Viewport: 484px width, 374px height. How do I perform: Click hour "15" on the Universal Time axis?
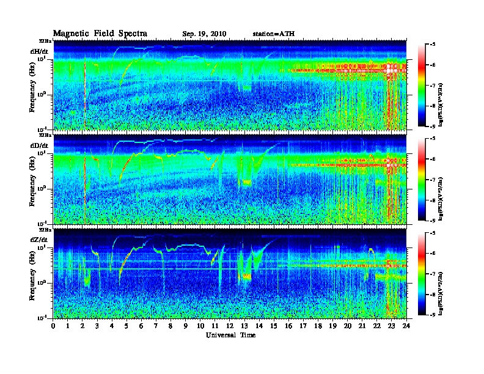pos(274,326)
